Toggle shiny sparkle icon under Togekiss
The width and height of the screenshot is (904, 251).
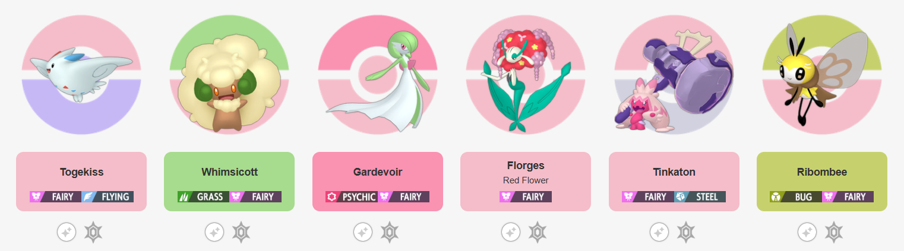(x=67, y=231)
